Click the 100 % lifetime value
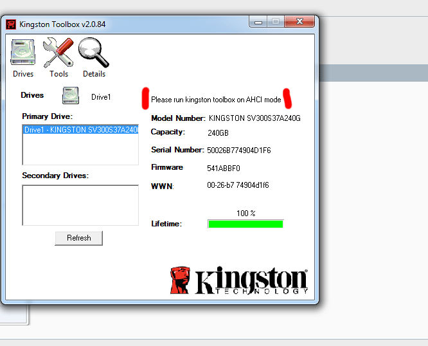The image size is (428, 346). (246, 214)
